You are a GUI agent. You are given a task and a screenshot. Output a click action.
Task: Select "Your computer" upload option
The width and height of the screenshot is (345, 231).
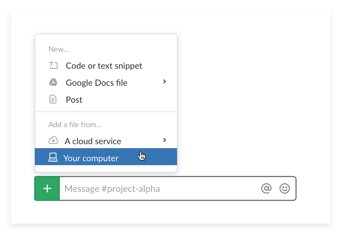91,158
